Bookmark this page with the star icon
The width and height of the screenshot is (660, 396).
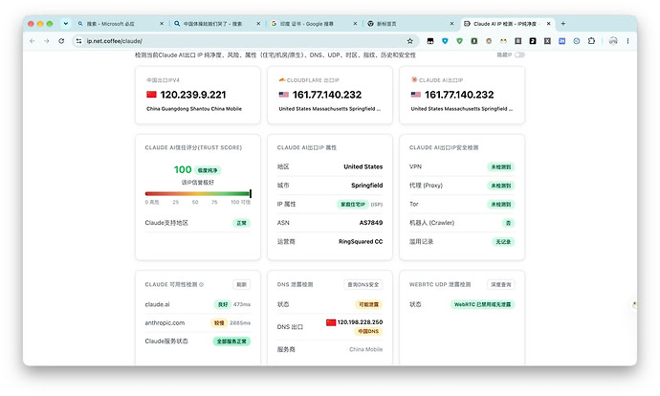410,41
